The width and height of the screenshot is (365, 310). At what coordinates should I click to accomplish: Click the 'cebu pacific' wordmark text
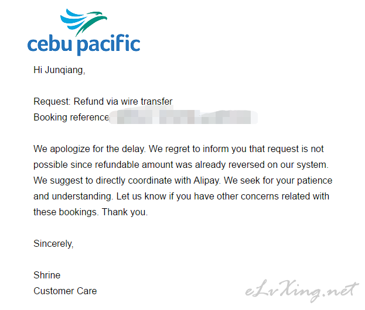[84, 44]
